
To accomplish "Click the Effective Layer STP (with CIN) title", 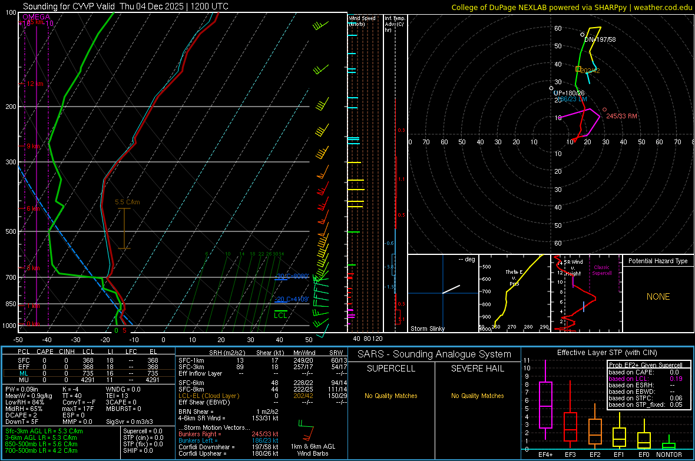I will click(607, 353).
